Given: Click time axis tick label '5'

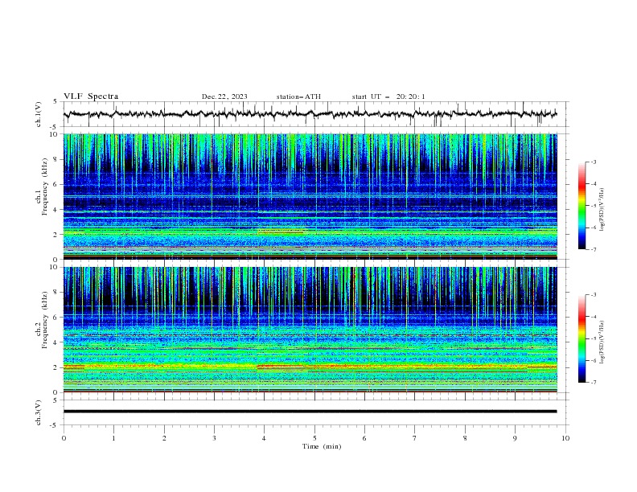Looking at the screenshot, I should [314, 438].
